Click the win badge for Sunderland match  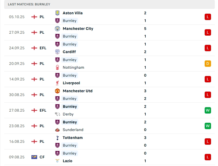point(208,126)
